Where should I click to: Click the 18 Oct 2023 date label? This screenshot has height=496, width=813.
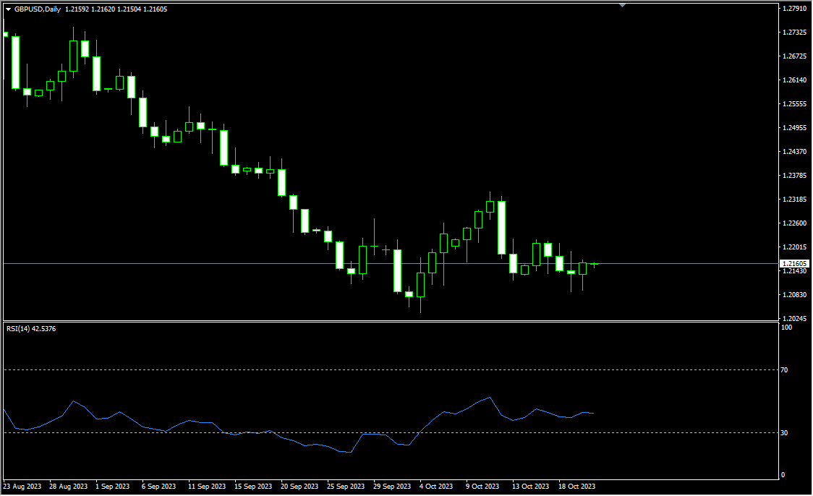(577, 487)
